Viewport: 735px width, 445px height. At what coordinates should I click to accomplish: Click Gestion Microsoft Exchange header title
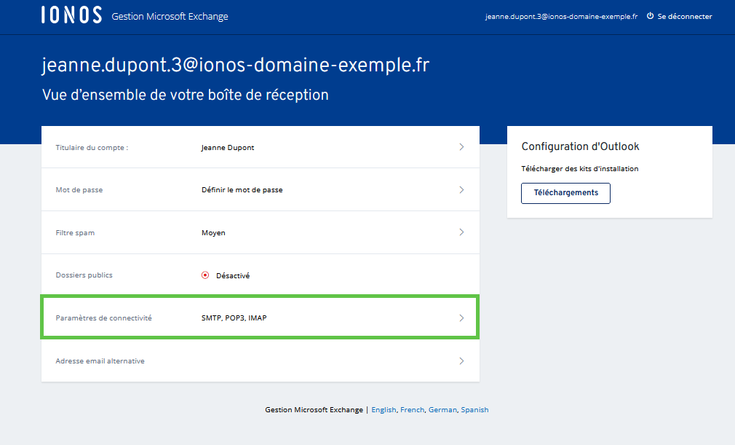[170, 16]
